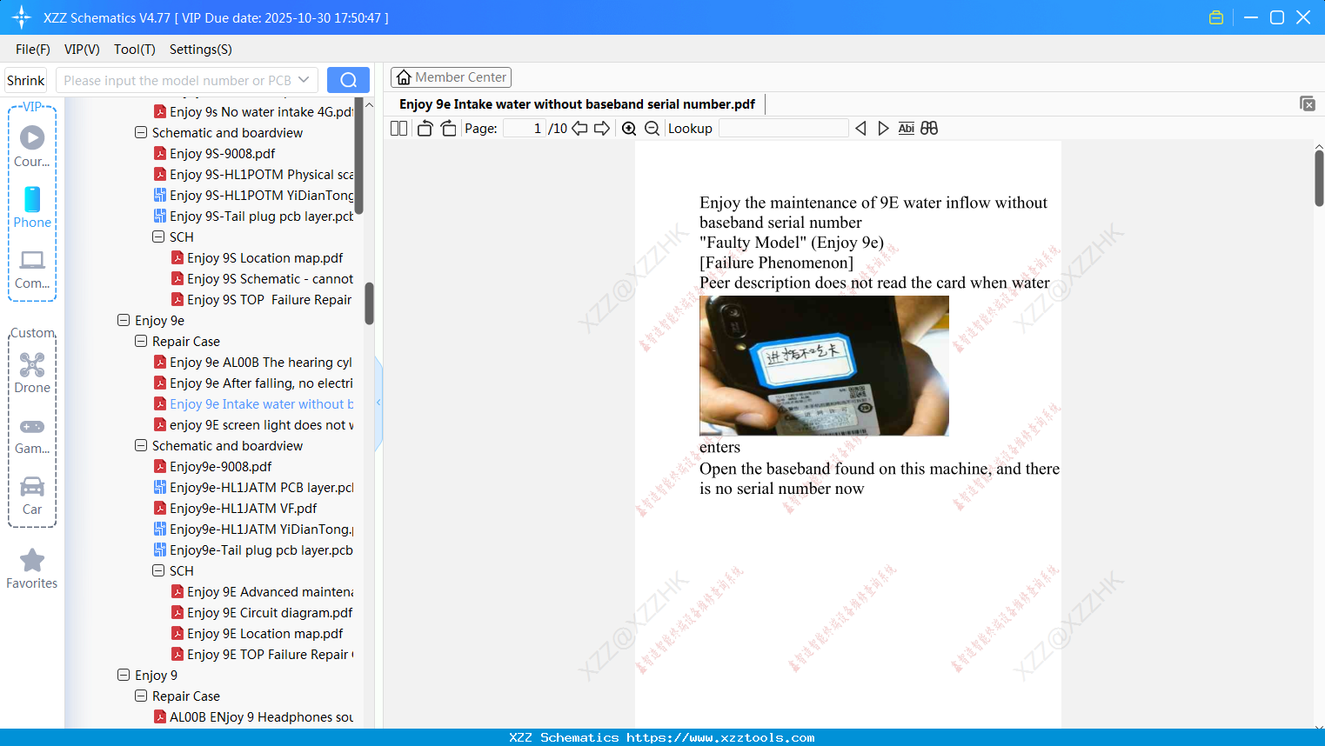Select the Enjoy 9e Intake water PDF tab

[577, 104]
